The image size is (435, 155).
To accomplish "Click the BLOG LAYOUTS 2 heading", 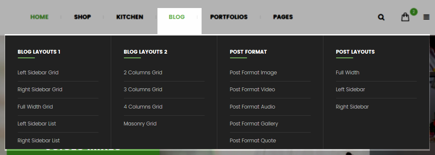I will click(x=146, y=52).
